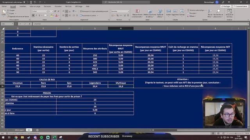
Task: Open the Mise en page tab
Action: (35, 6)
